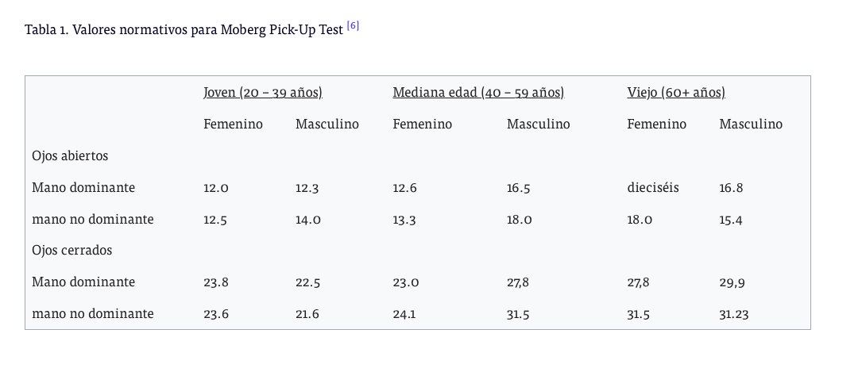Click the 14.0 cell value
862x368 pixels.
pos(308,220)
